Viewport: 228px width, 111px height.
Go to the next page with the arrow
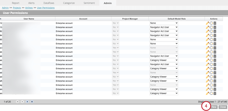tap(27, 102)
